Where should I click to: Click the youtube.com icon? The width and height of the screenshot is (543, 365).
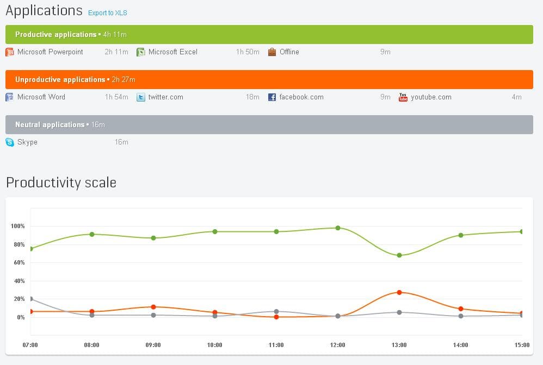click(403, 97)
